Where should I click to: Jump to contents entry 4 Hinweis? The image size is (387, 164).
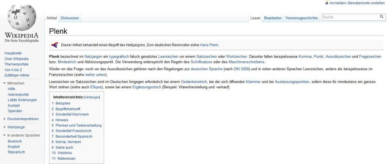(60, 120)
